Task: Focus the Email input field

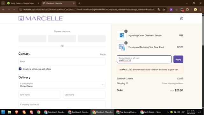Action: point(62,61)
